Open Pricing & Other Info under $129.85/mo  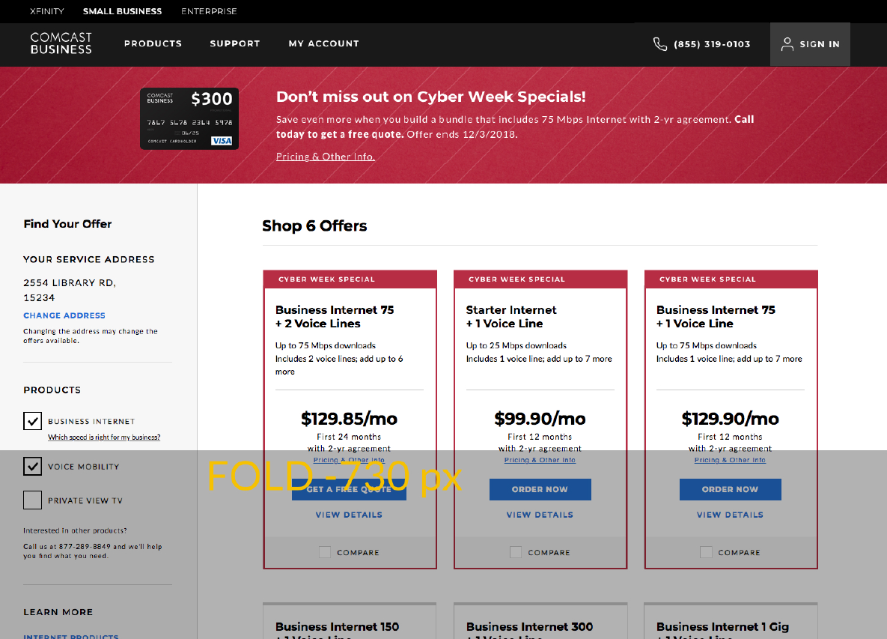tap(349, 460)
